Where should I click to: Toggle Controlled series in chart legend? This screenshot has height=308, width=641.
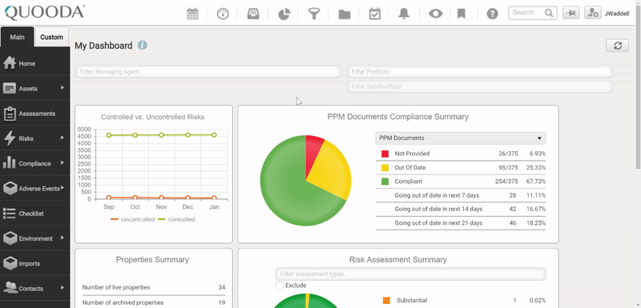176,219
